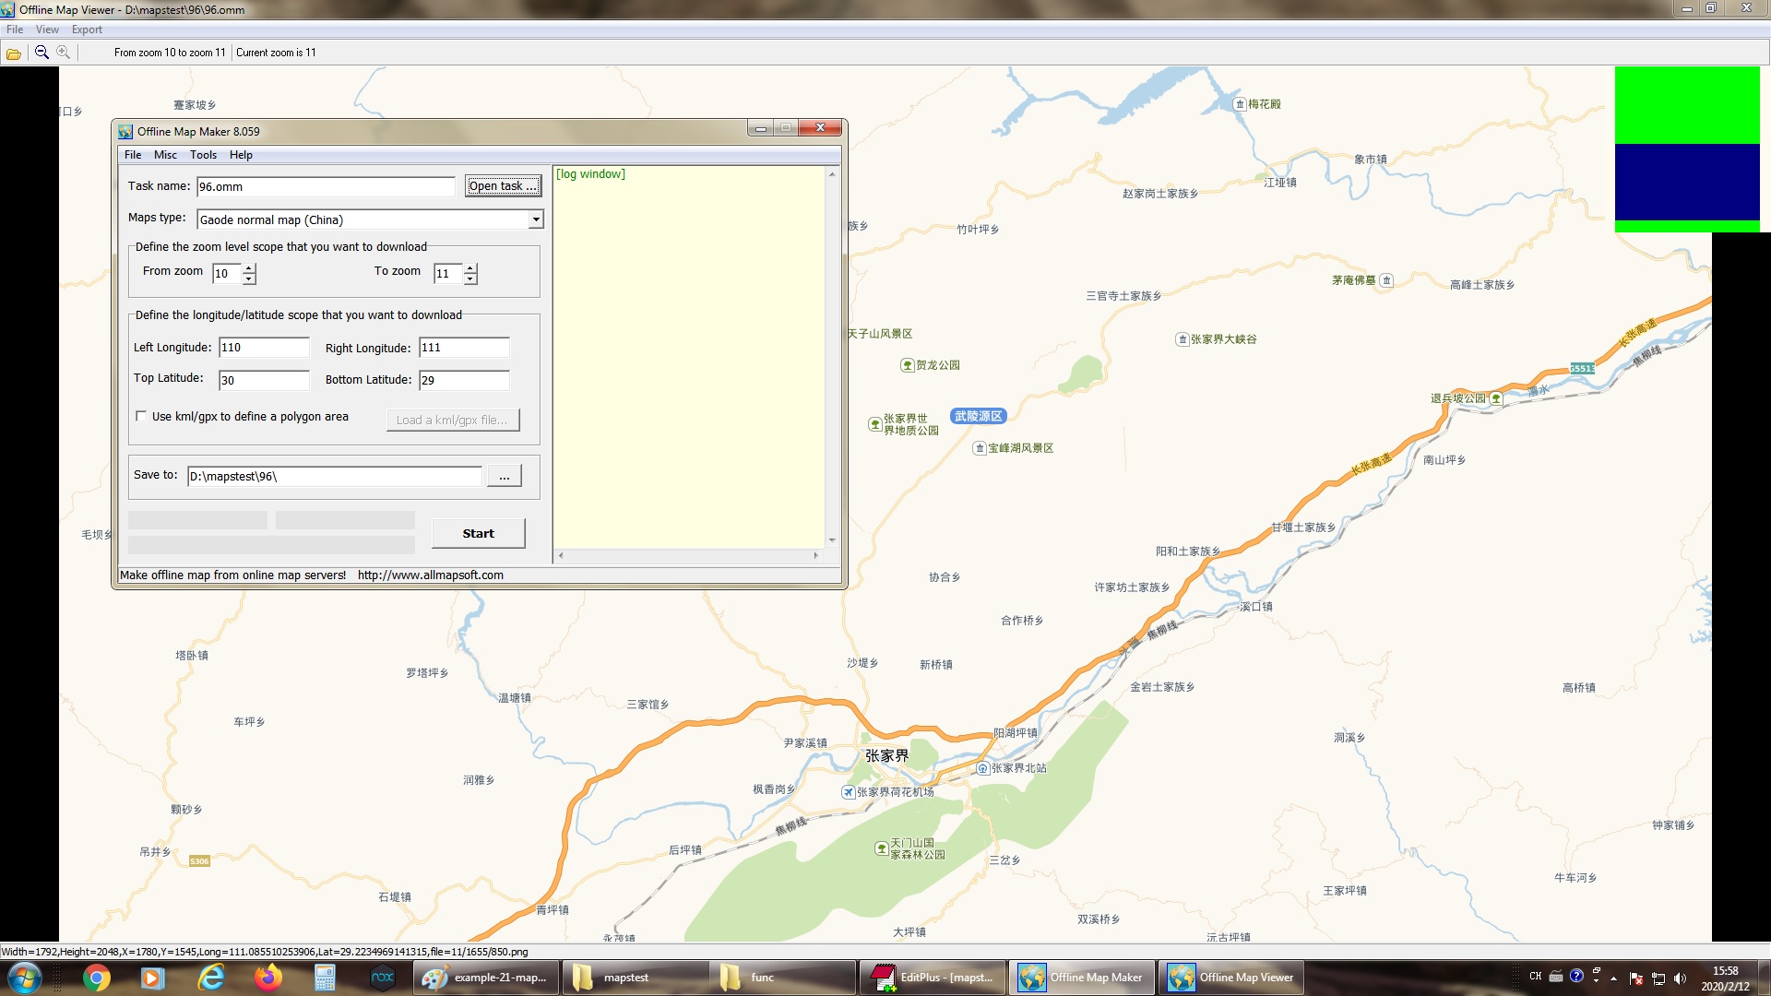Screen dimensions: 1771x996
Task: Open Tools menu in Offline Map Maker
Action: 203,155
